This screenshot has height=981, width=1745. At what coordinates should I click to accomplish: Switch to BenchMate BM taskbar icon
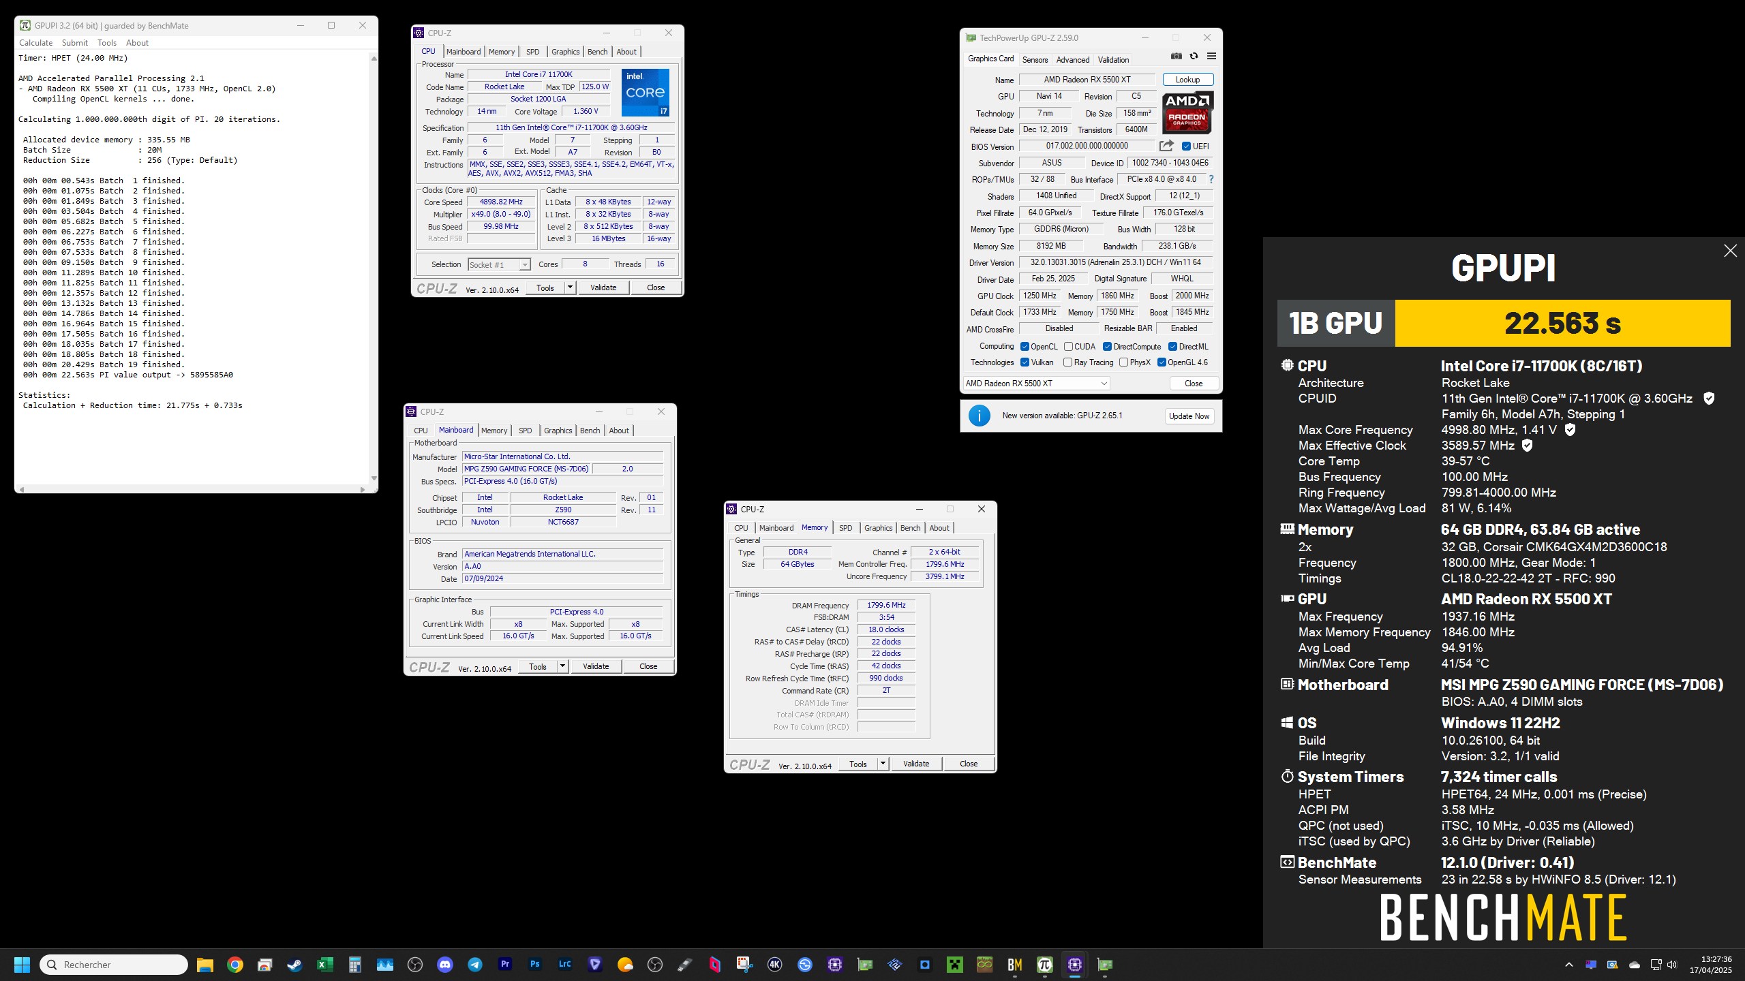pyautogui.click(x=1015, y=965)
